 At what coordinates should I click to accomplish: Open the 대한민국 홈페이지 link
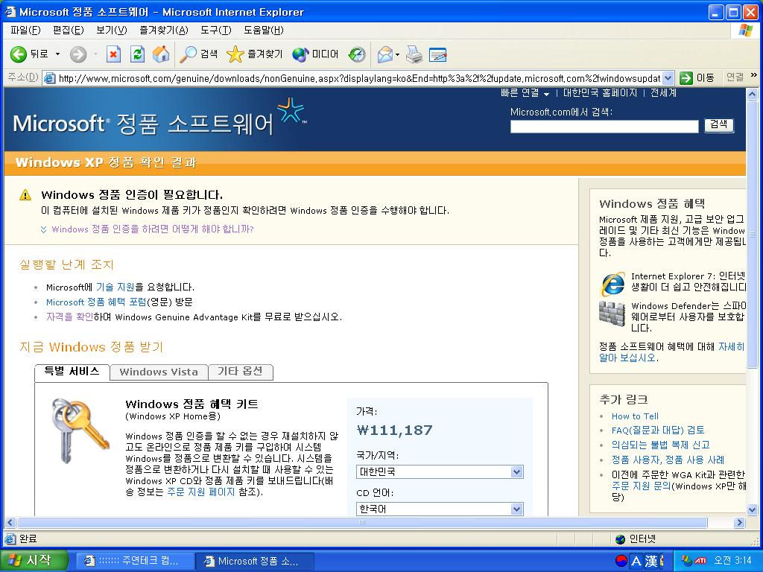[600, 93]
